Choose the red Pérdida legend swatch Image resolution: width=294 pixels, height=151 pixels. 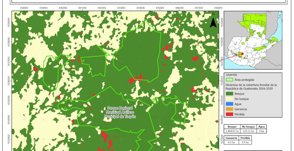[x=230, y=114]
